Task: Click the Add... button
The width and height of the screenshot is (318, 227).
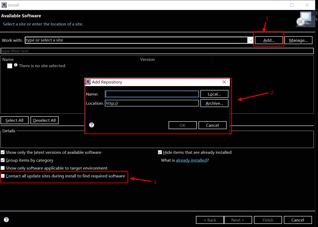Action: (x=269, y=40)
